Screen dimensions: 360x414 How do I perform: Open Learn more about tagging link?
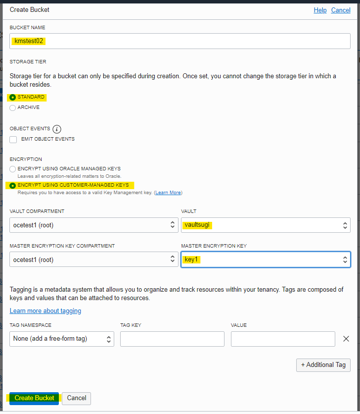point(45,311)
